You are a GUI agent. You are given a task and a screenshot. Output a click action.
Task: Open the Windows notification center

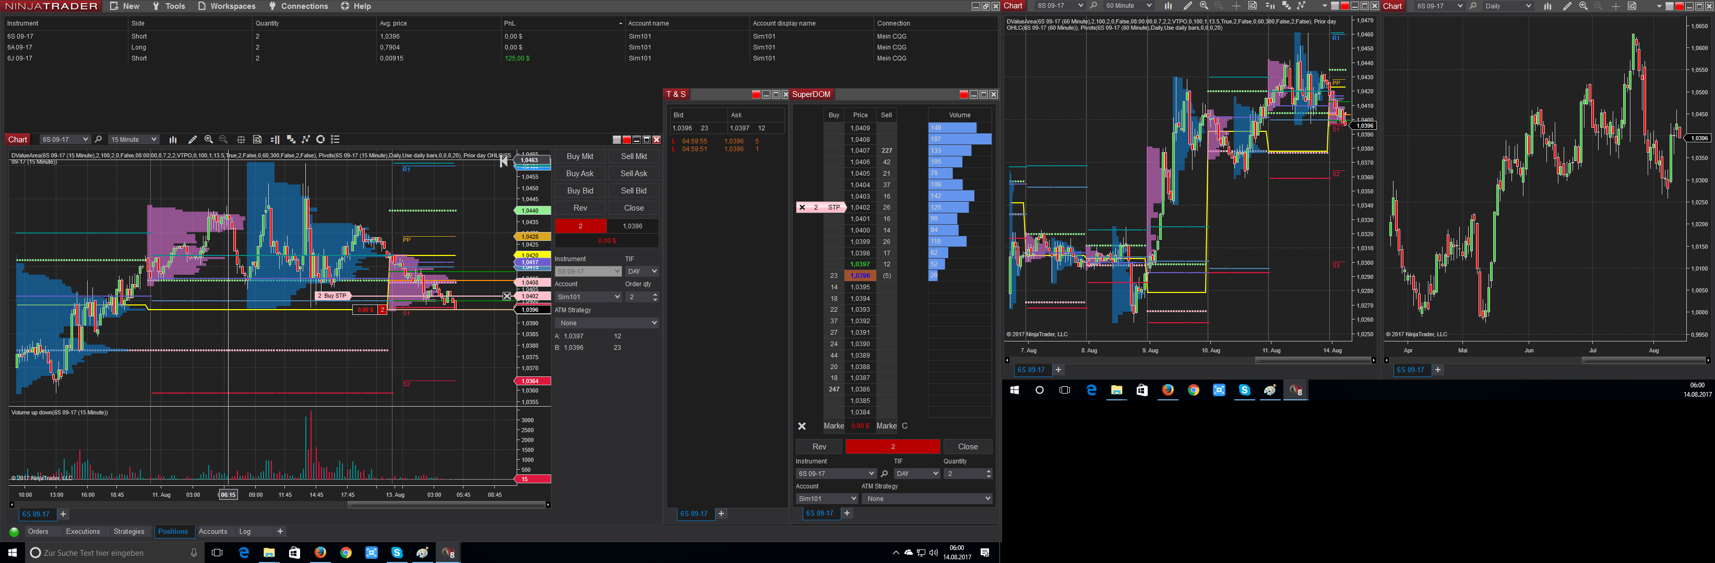(985, 553)
